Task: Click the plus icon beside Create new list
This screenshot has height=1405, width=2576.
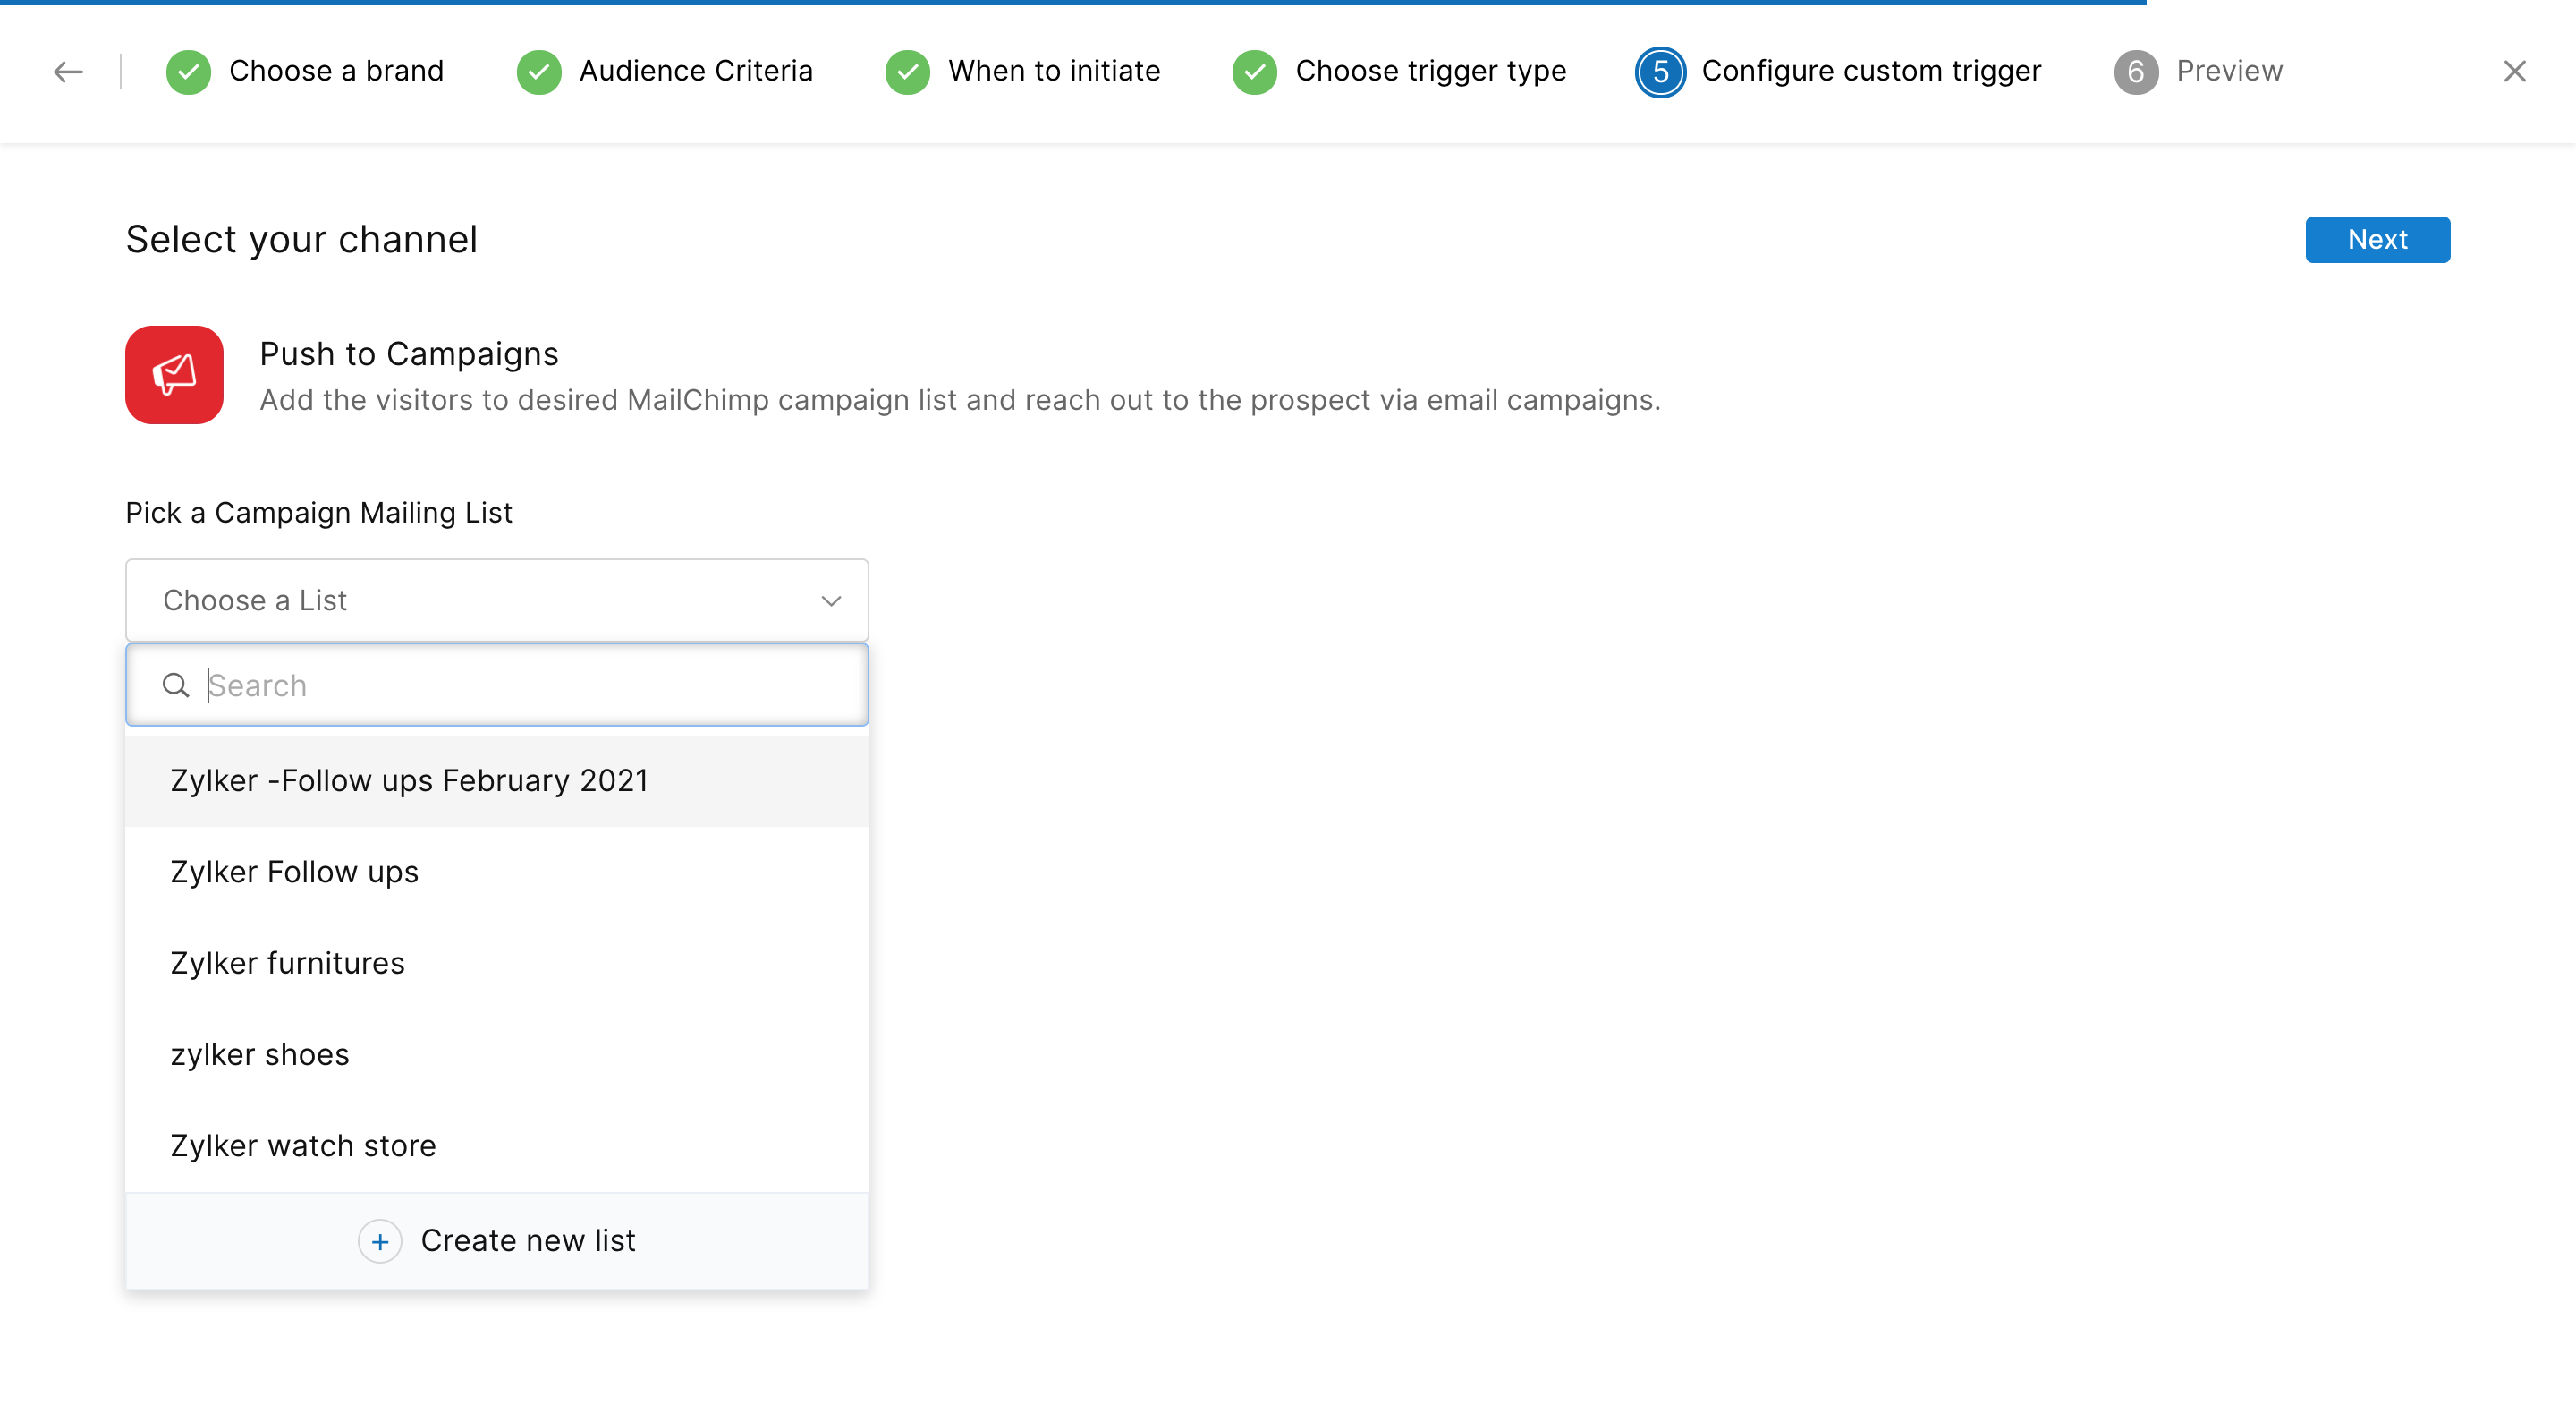Action: click(x=380, y=1241)
